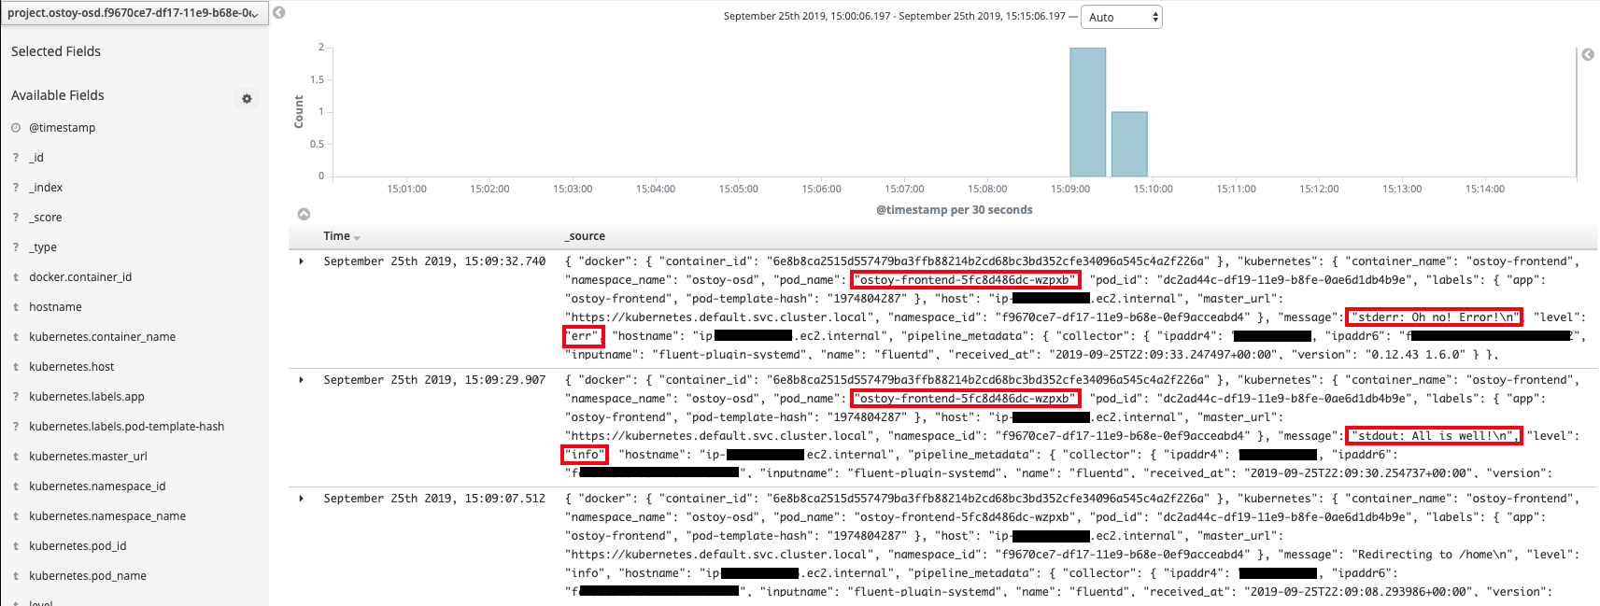Click the shorter histogram bar near 15:09:30
The image size is (1600, 606).
point(1129,144)
